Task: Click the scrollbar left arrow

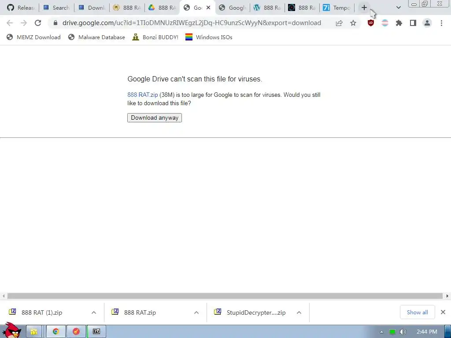Action: pyautogui.click(x=4, y=296)
